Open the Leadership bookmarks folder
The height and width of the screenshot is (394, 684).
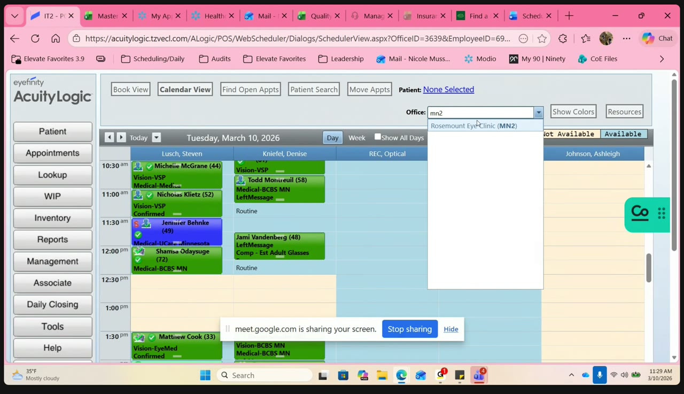341,59
